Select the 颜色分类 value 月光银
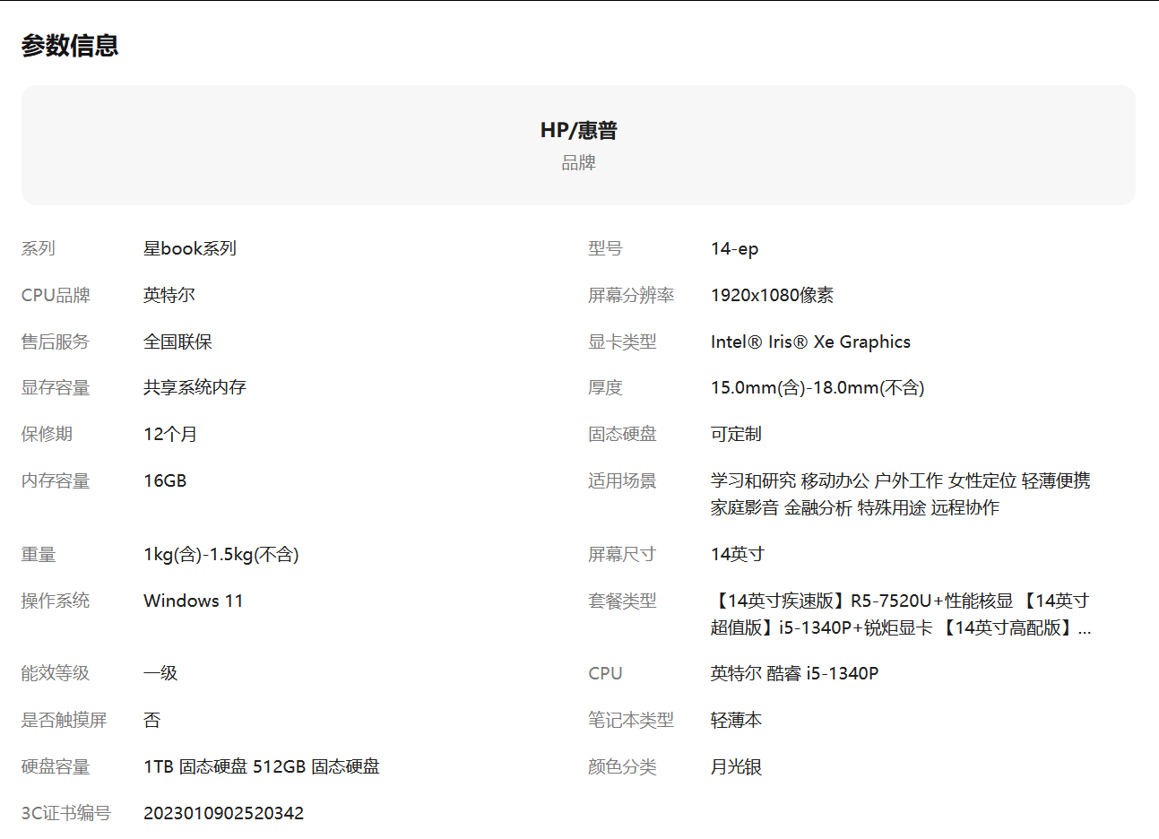The height and width of the screenshot is (839, 1159). [737, 766]
